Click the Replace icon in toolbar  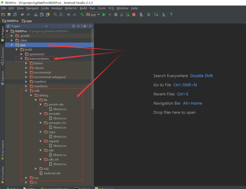tap(61, 15)
